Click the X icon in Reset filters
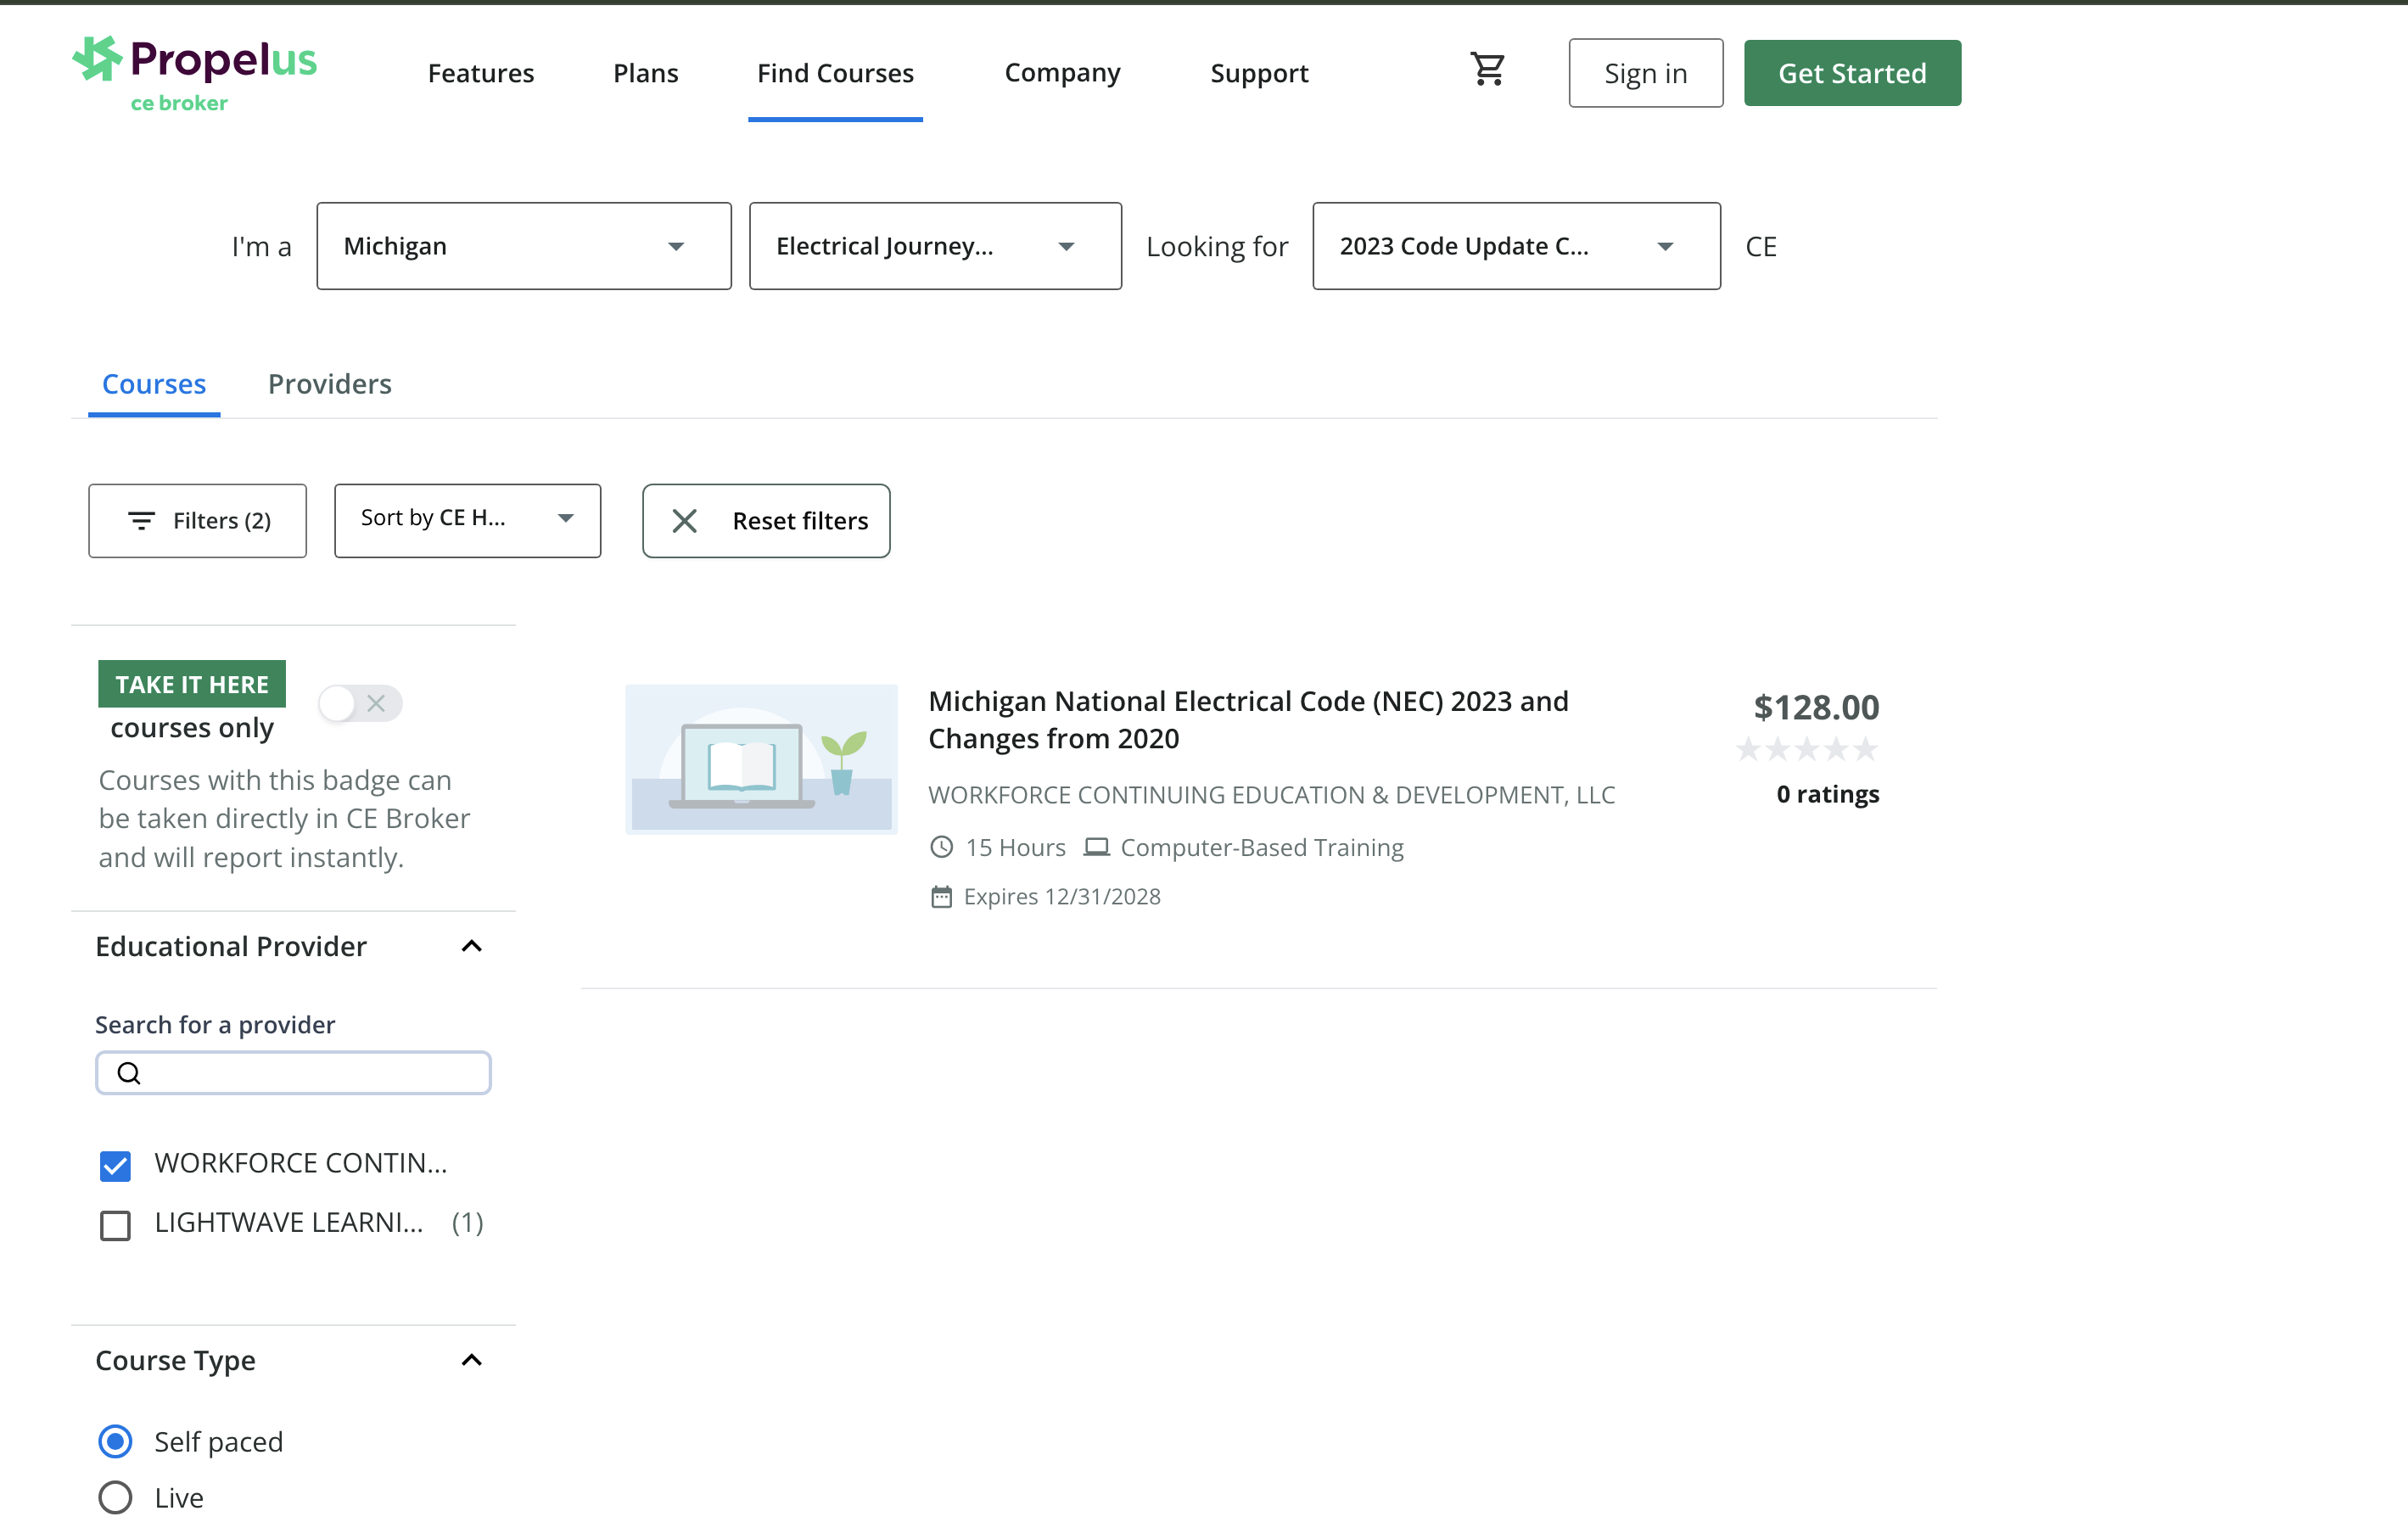The width and height of the screenshot is (2408, 1539). (684, 521)
